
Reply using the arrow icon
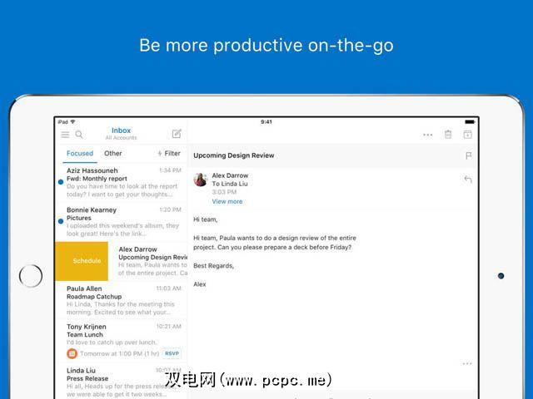click(x=468, y=180)
